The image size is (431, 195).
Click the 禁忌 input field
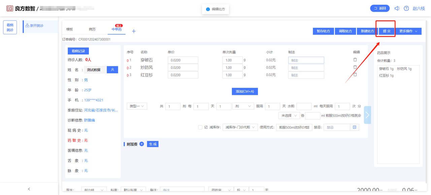pyautogui.click(x=337, y=127)
